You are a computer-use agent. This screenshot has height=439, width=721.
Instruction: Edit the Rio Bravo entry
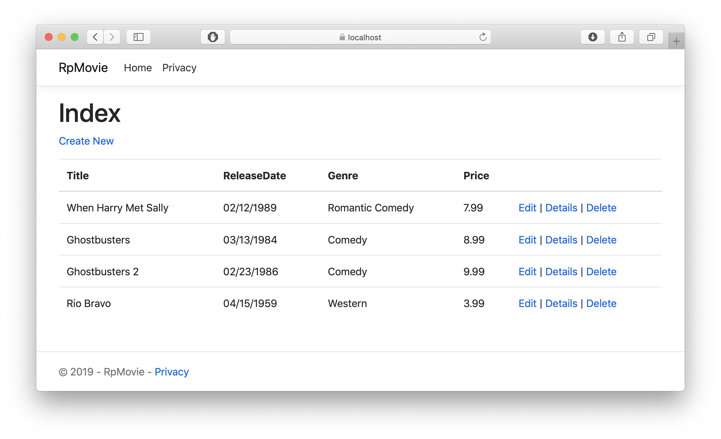pyautogui.click(x=527, y=303)
